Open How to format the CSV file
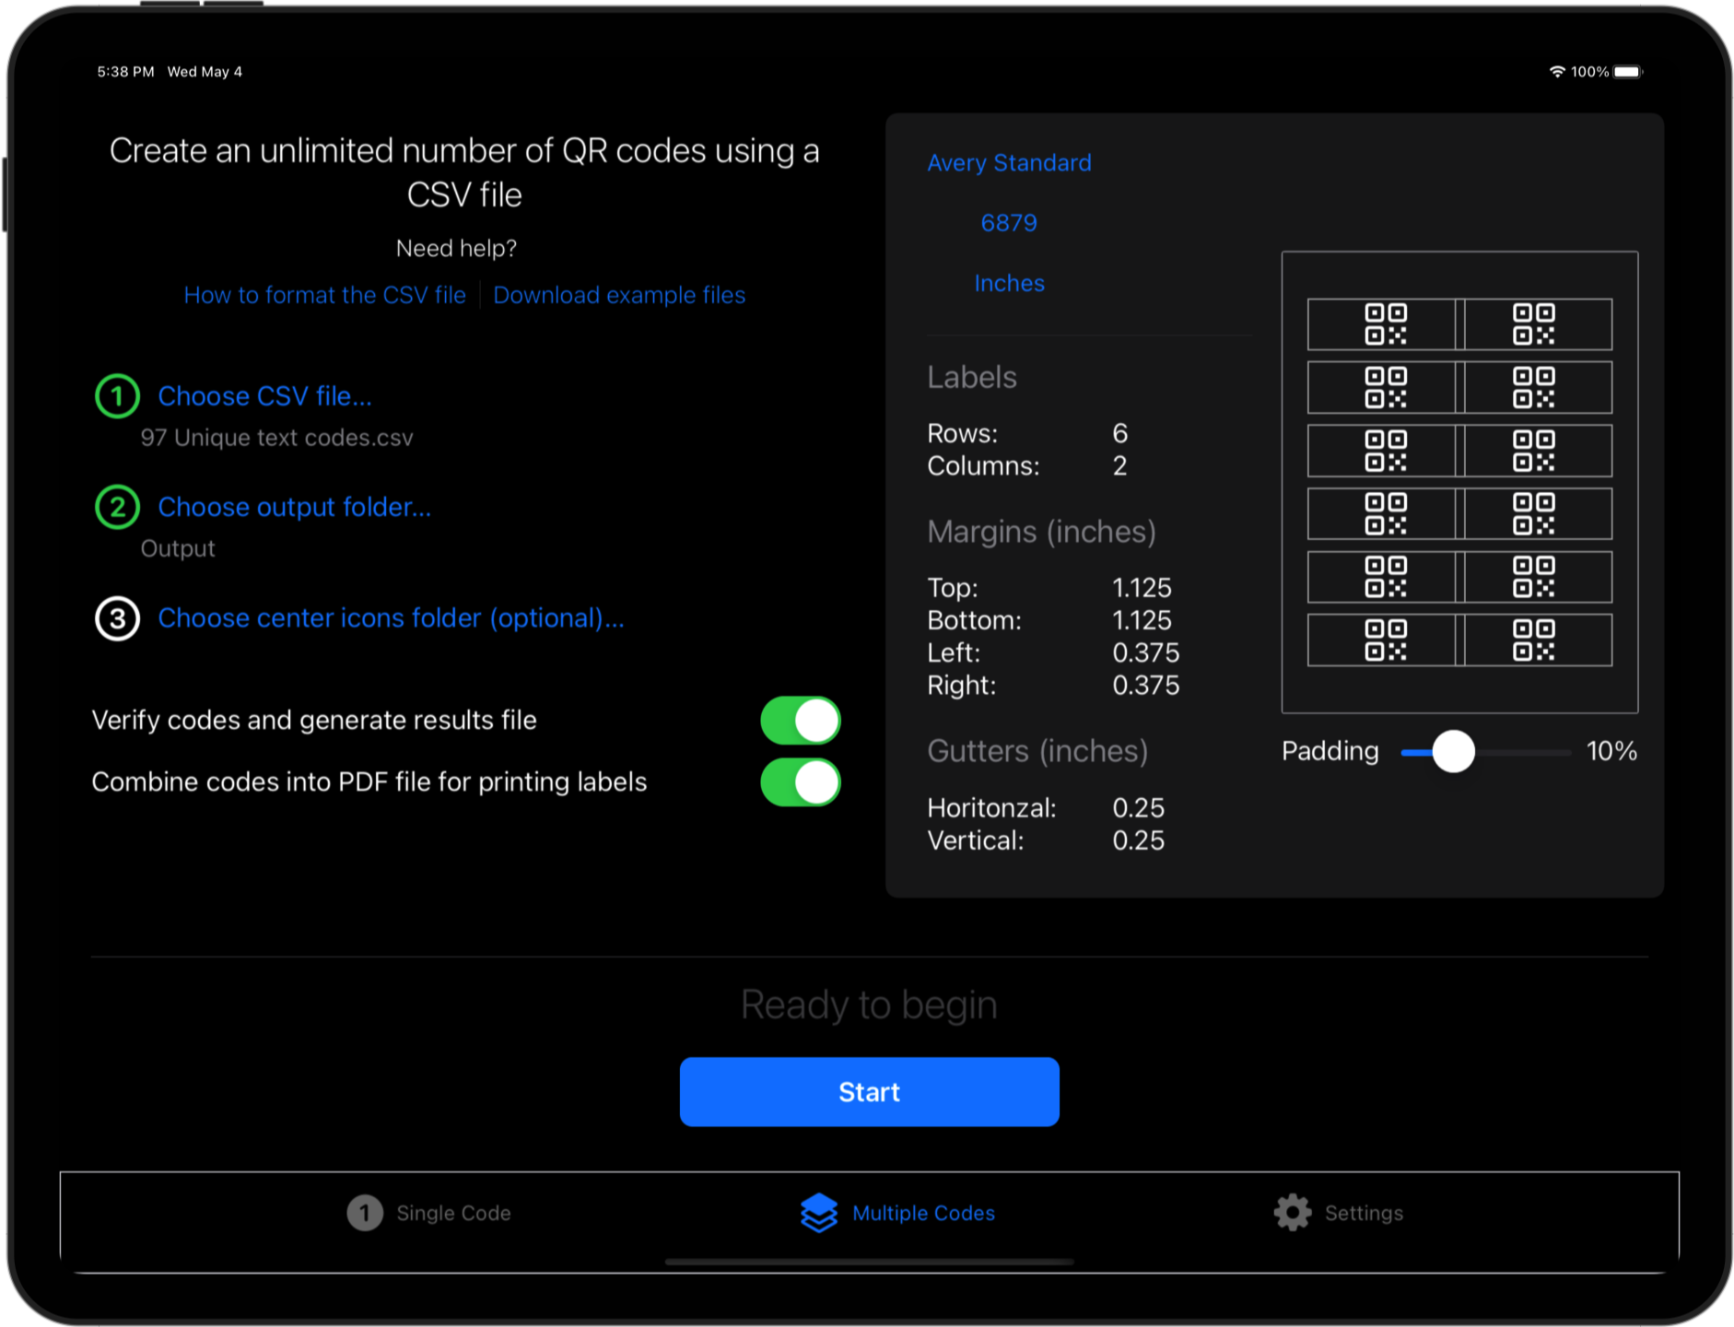This screenshot has width=1734, height=1327. coord(324,295)
